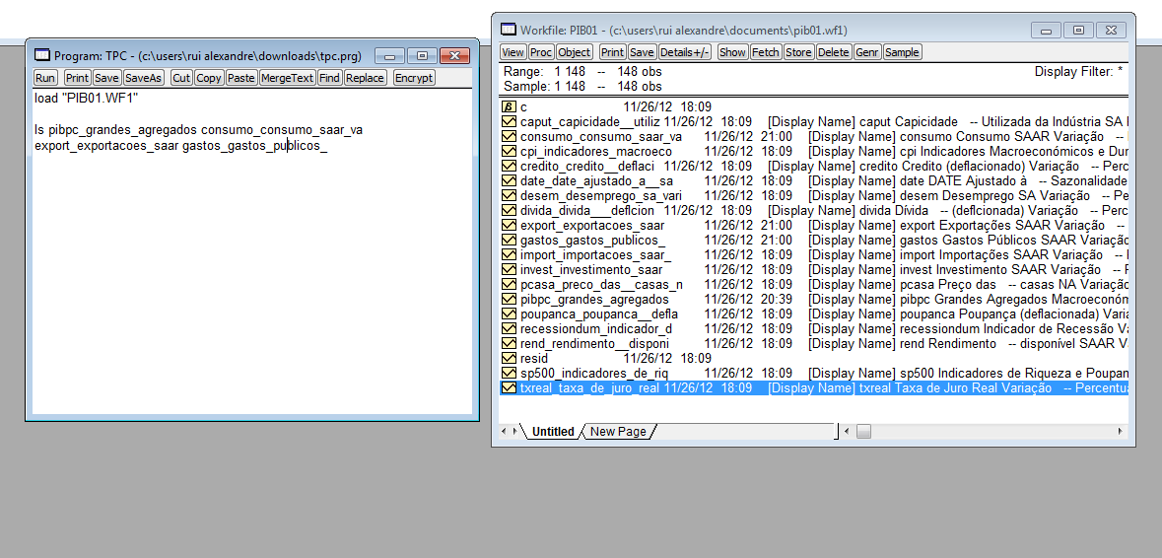Click the MergeText button

pos(288,78)
